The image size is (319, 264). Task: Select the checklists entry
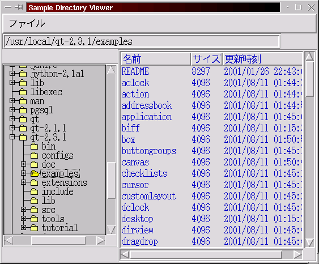[144, 174]
